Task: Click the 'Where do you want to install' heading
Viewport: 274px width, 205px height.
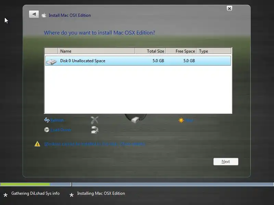Action: click(99, 33)
